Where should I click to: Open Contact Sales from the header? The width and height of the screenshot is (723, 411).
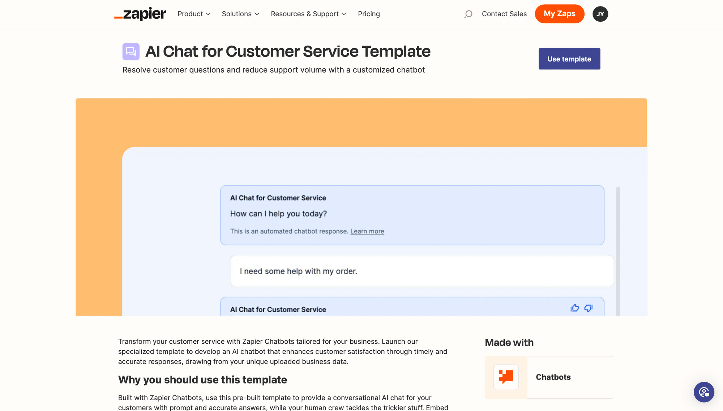pos(504,14)
